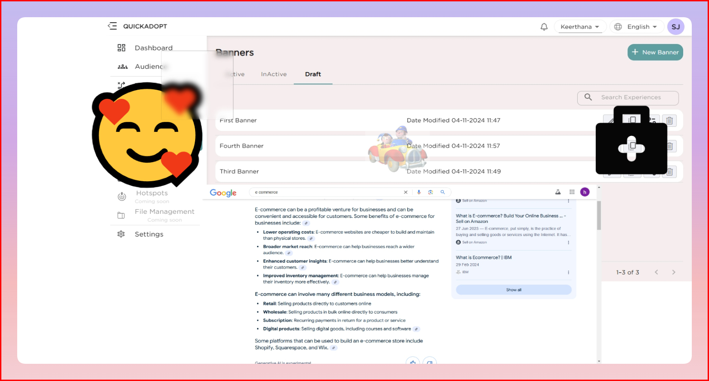Collapse the QuickAdopt sidebar menu icon
The height and width of the screenshot is (381, 709).
coord(112,26)
